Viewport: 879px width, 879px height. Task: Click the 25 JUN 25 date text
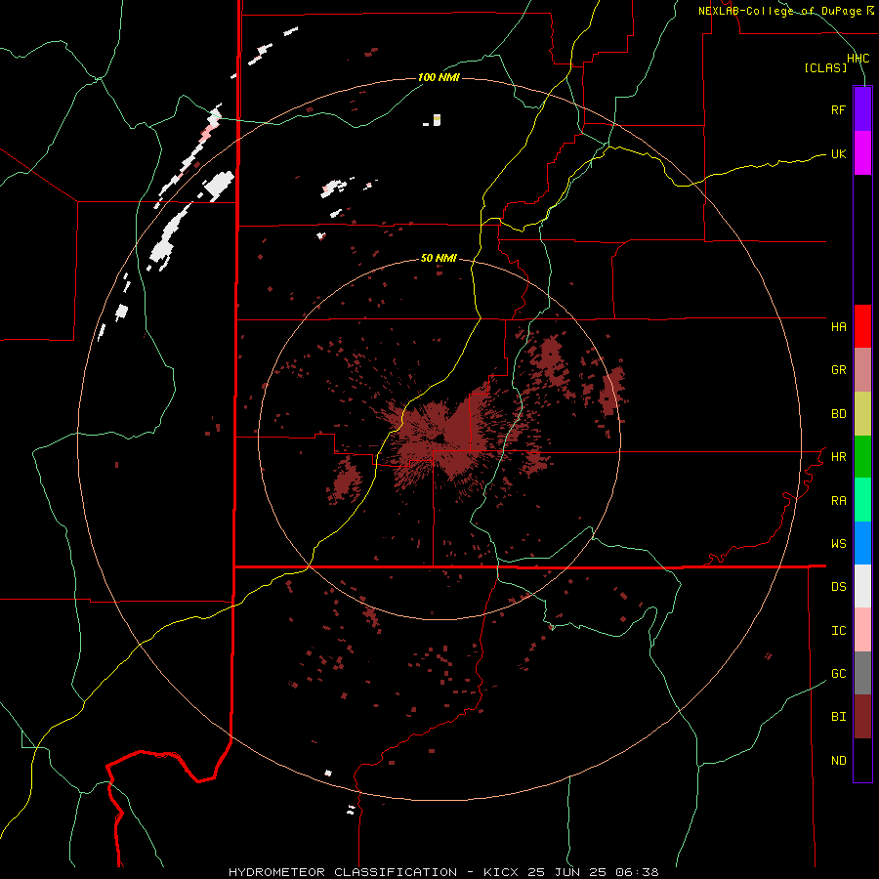coord(567,872)
